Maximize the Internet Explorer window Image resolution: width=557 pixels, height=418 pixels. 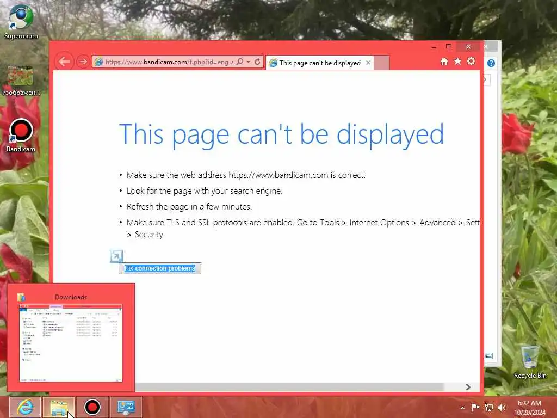click(449, 47)
